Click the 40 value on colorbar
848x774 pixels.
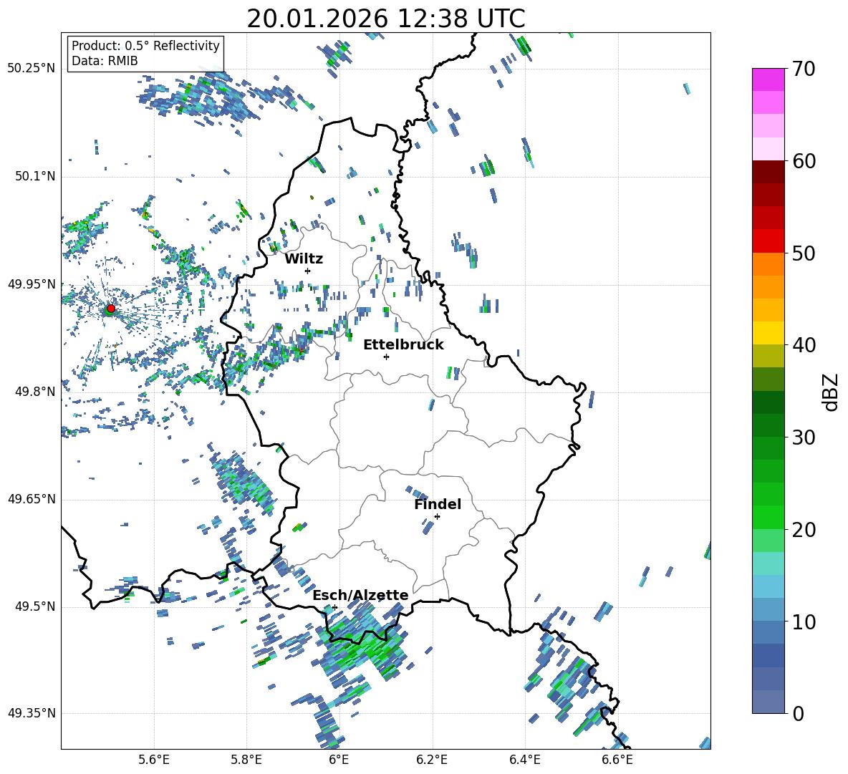pyautogui.click(x=804, y=345)
